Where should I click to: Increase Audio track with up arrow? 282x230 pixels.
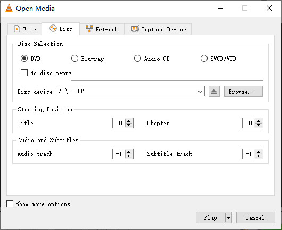click(129, 152)
